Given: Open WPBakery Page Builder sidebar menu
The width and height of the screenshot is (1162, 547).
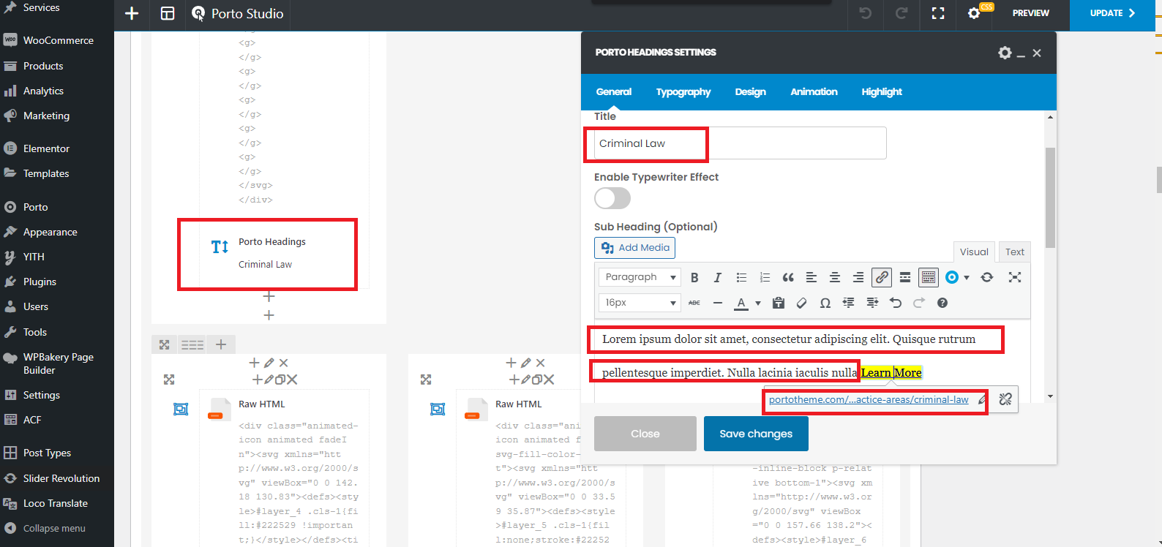Looking at the screenshot, I should coord(57,363).
